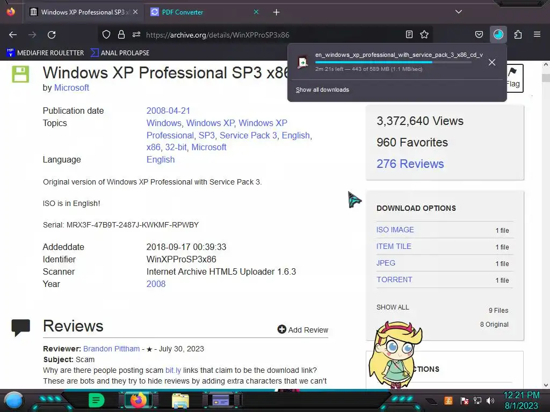This screenshot has width=550, height=412.
Task: Open reviewer Brandon Pittham profile
Action: 111,349
